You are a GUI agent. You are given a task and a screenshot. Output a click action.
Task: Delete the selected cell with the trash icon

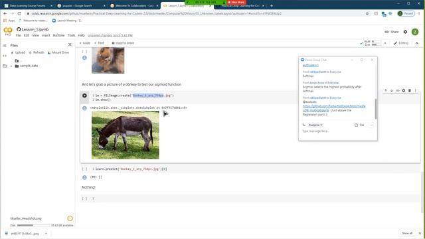(410, 90)
